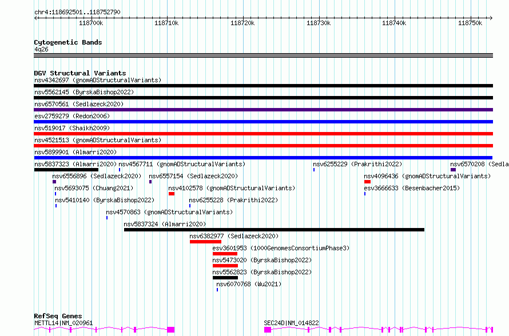Image resolution: width=509 pixels, height=336 pixels.
Task: Click the chr4:118692501..118752790 coordinate text
Action: (x=77, y=12)
